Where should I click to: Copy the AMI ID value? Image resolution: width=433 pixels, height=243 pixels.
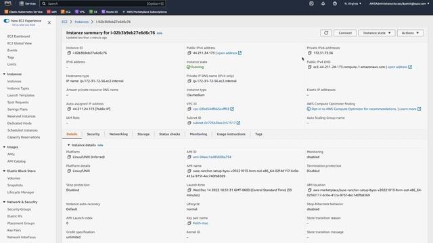tap(189, 157)
